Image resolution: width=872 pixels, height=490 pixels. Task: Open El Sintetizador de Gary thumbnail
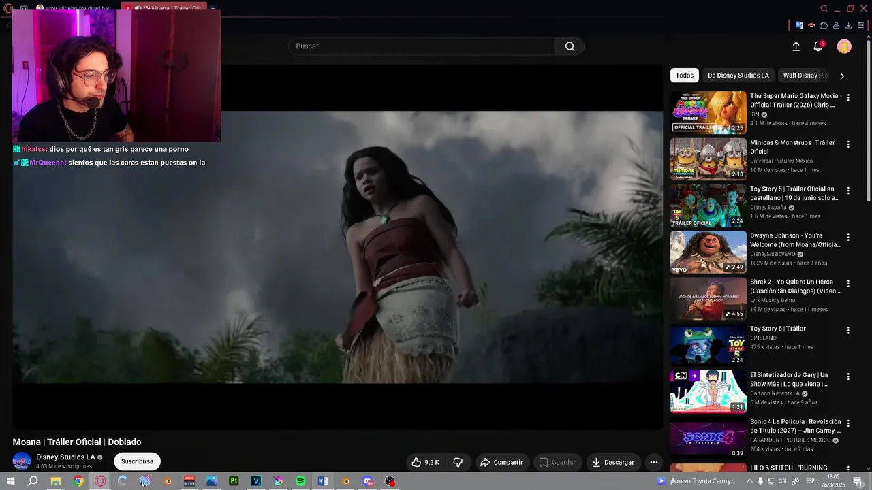(x=708, y=391)
